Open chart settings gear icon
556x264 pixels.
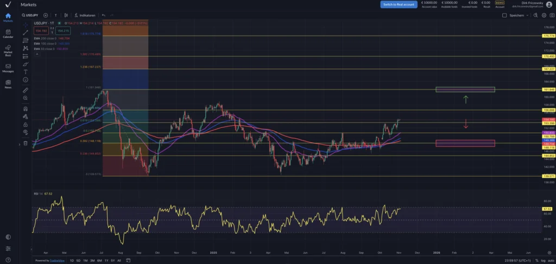[544, 15]
